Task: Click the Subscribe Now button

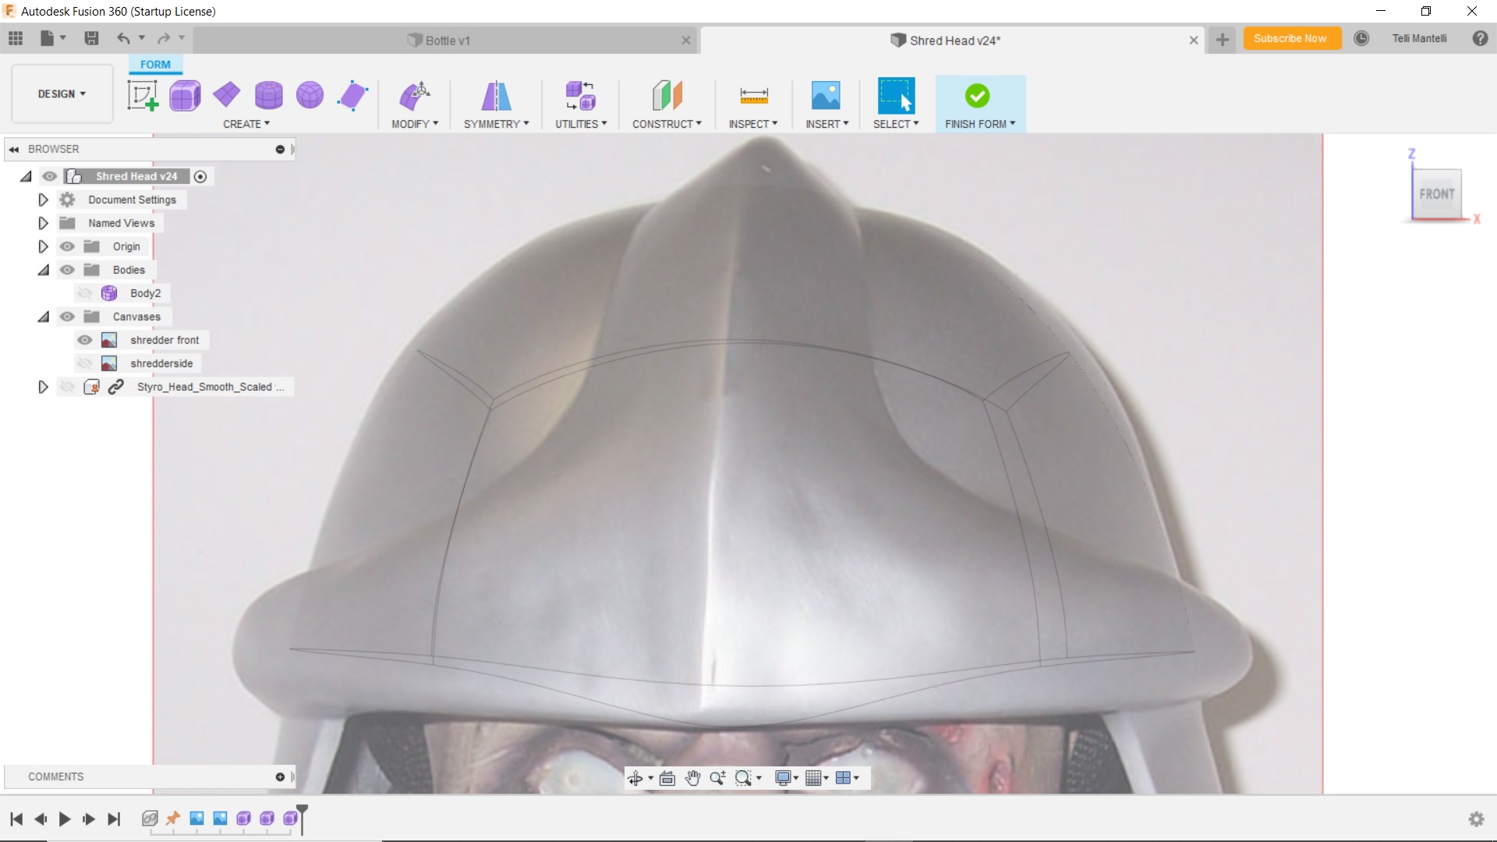Action: pyautogui.click(x=1292, y=38)
